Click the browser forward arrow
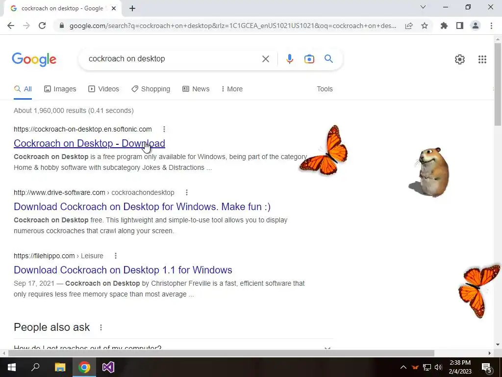This screenshot has height=377, width=502. click(26, 26)
